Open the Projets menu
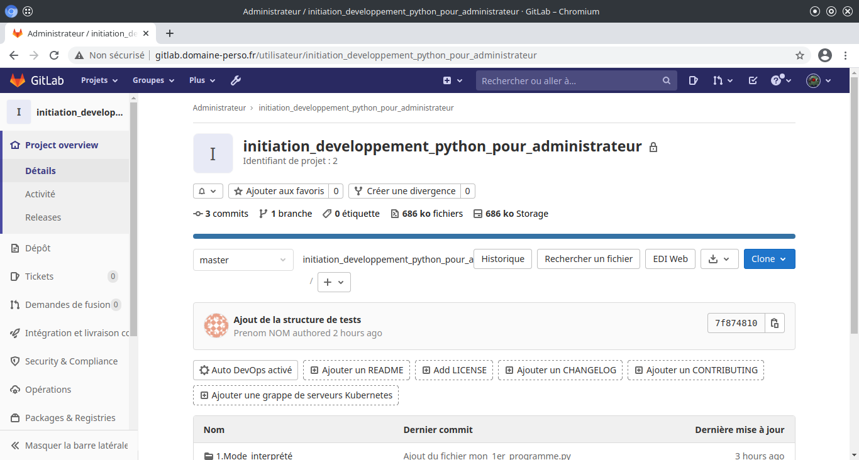This screenshot has height=460, width=859. click(99, 80)
